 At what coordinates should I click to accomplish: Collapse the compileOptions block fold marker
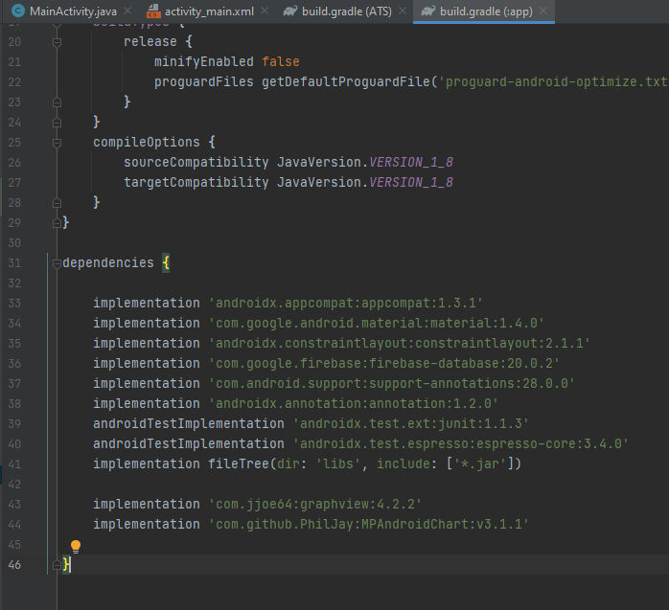(x=57, y=143)
